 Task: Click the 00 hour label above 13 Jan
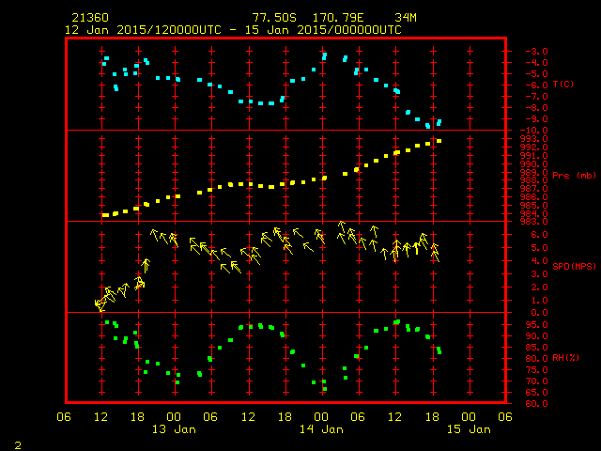click(174, 417)
